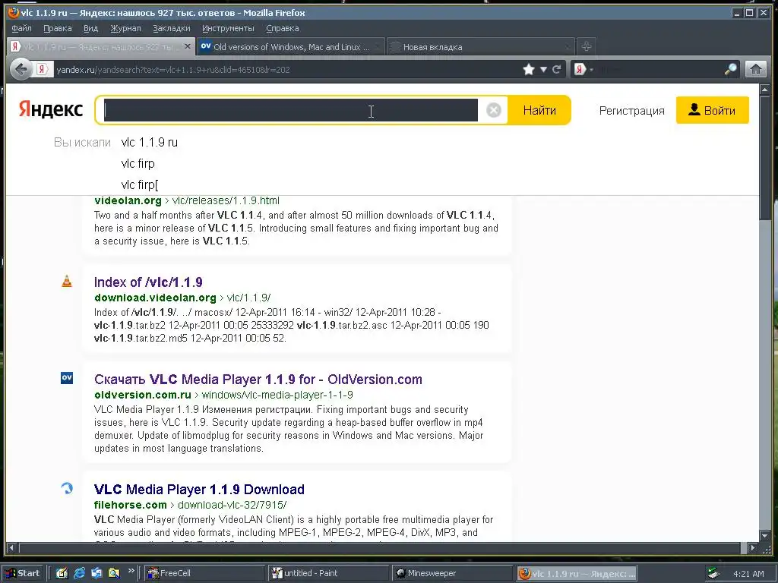Click the Яндекс logo
Screen dimensions: 778x583
[51, 109]
